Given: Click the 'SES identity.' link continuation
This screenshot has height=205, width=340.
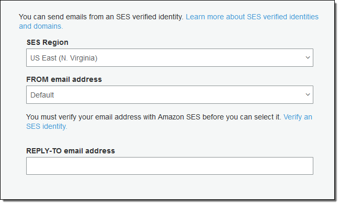Looking at the screenshot, I should [x=47, y=126].
